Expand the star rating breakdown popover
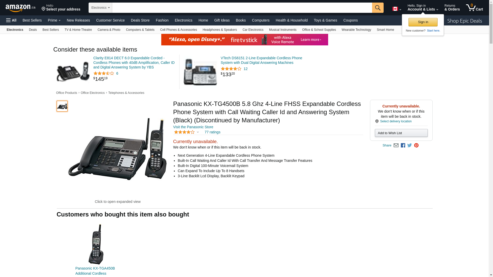Viewport: 493px width, 277px height. tap(186, 132)
